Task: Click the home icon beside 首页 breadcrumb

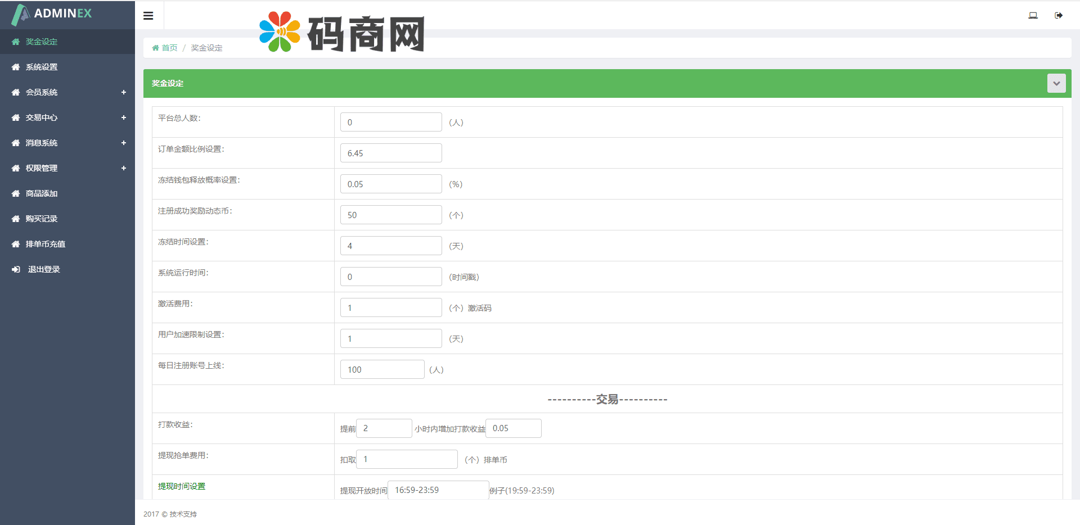Action: pyautogui.click(x=156, y=48)
